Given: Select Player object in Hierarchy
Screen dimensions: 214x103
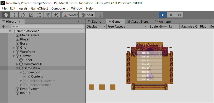Looking at the screenshot, I should pyautogui.click(x=25, y=39).
